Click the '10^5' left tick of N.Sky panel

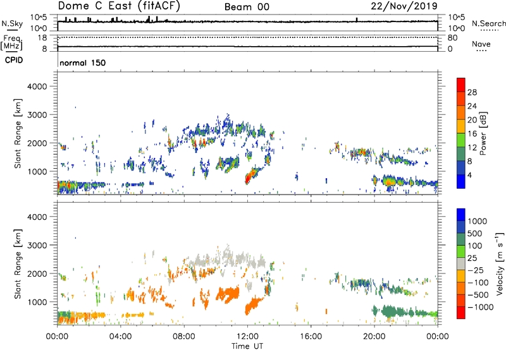[x=39, y=17]
